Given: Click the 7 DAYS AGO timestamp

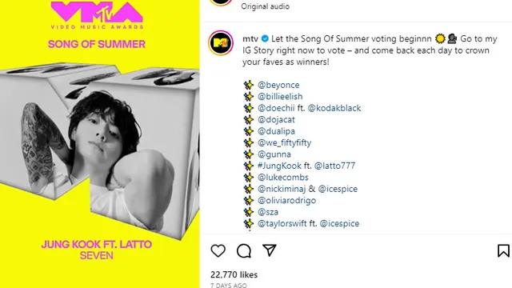Looking at the screenshot, I should pyautogui.click(x=229, y=285).
